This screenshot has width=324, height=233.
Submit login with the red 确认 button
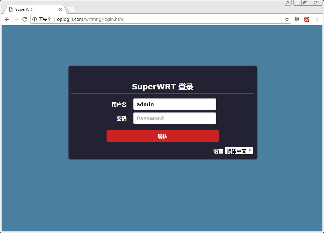pyautogui.click(x=163, y=136)
